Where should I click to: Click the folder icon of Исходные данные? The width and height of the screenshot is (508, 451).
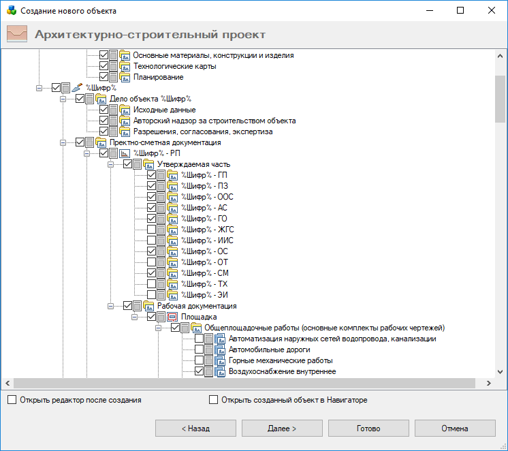click(125, 110)
